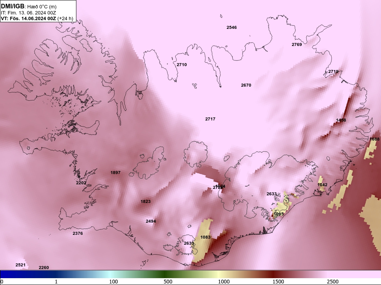Click the color scale label 0
This screenshot has height=285, width=381.
pos(2,282)
